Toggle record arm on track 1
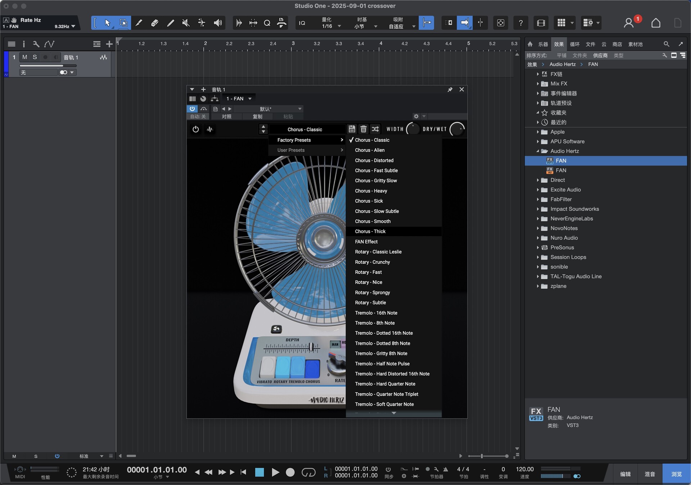The height and width of the screenshot is (485, 691). coord(45,57)
